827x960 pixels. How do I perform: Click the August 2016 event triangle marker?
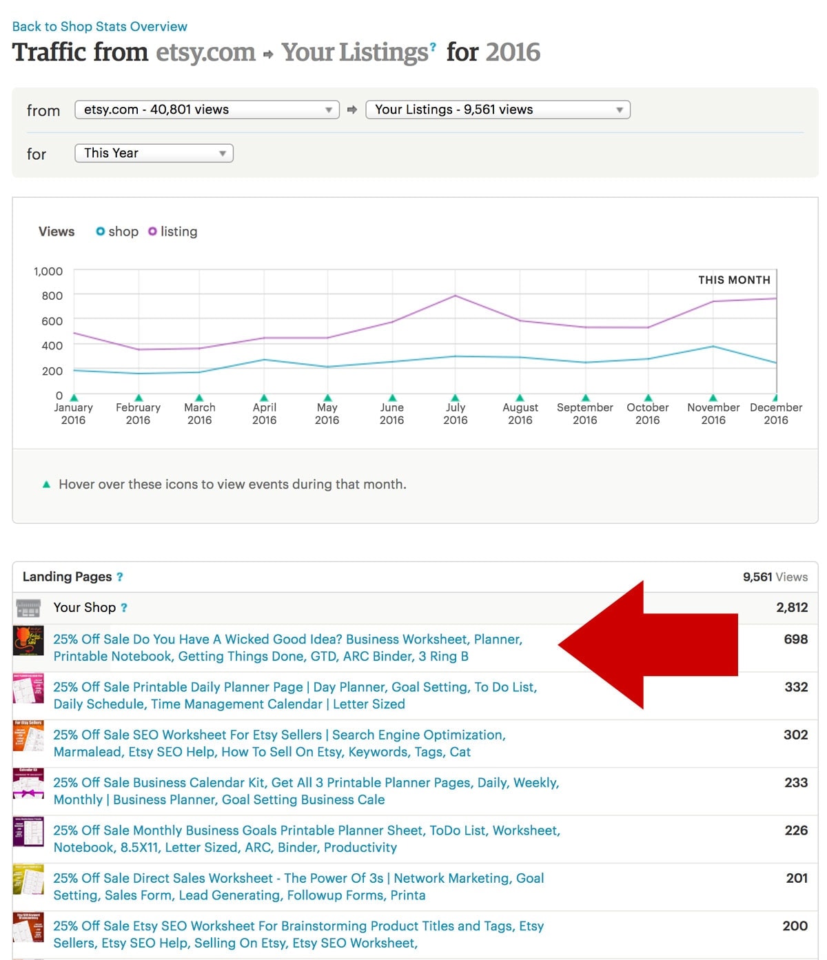pos(520,398)
